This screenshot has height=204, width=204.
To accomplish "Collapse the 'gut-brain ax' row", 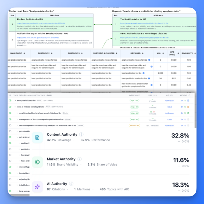I will [x=17, y=137].
